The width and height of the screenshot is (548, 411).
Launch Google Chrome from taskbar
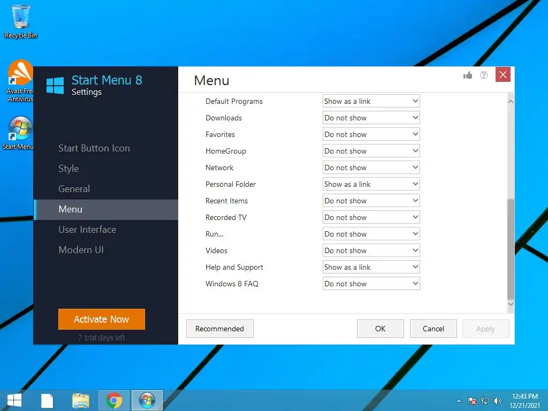coord(114,400)
